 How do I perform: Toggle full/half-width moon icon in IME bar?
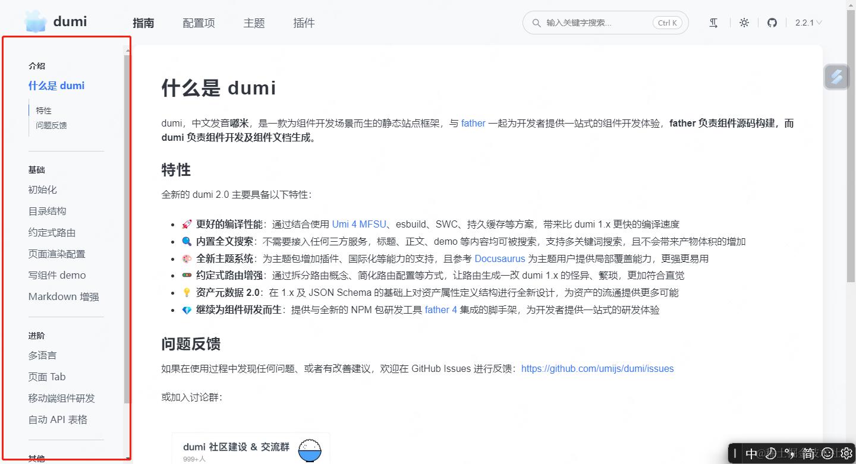[x=770, y=453]
